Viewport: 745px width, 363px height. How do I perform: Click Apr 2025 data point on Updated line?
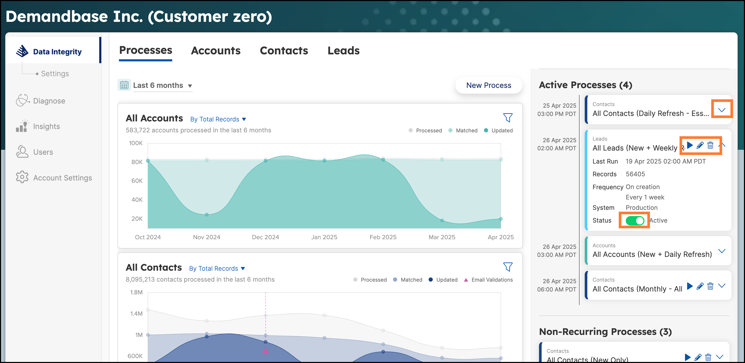coord(501,219)
